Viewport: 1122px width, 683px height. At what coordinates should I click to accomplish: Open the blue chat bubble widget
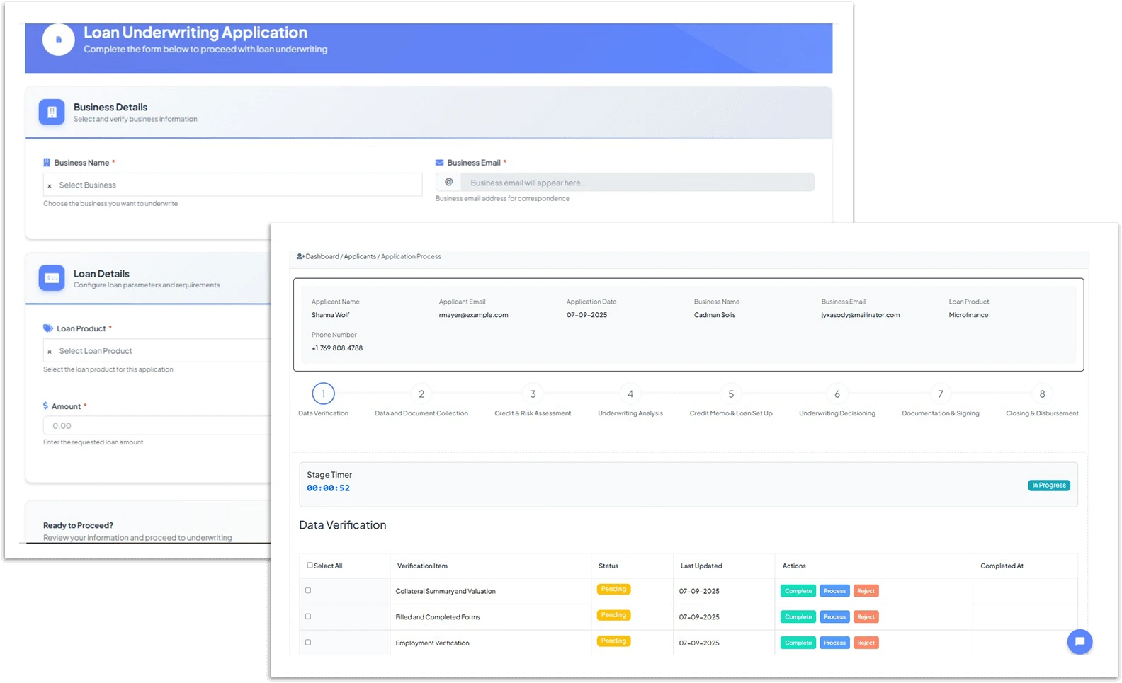1079,642
